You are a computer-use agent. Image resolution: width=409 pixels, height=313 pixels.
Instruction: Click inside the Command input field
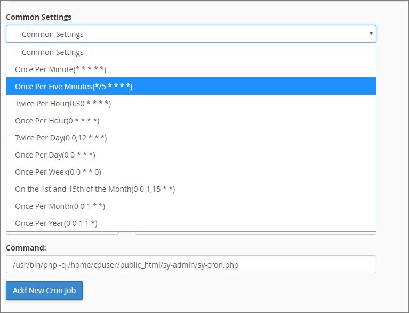coord(191,264)
